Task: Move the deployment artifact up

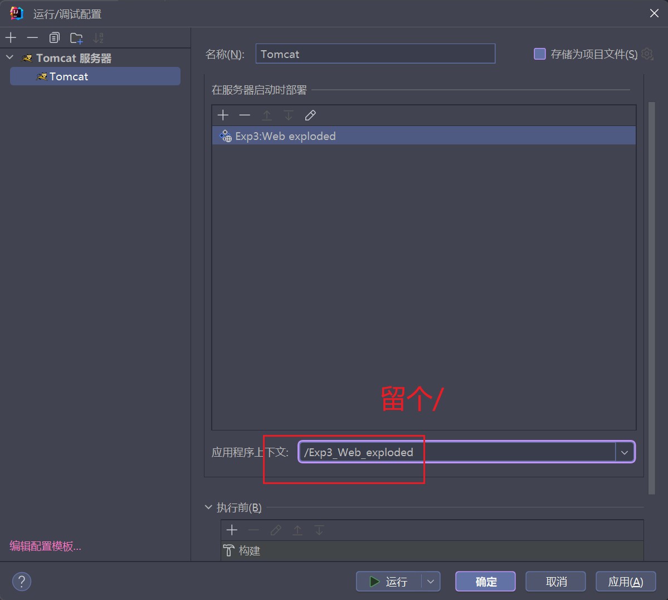Action: (x=267, y=115)
